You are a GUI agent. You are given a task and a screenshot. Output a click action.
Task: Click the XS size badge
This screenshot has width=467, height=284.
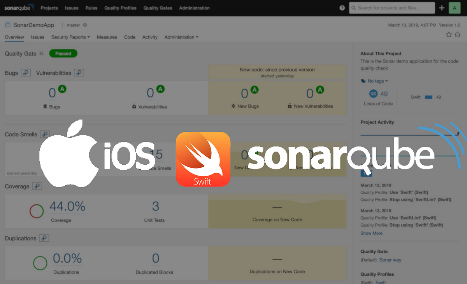click(373, 94)
